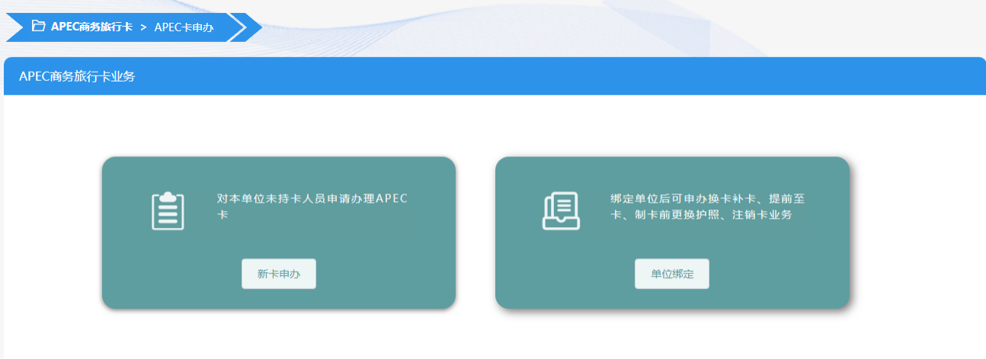986x359 pixels.
Task: Select the APEC卡申办 breadcrumb item
Action: coord(184,27)
